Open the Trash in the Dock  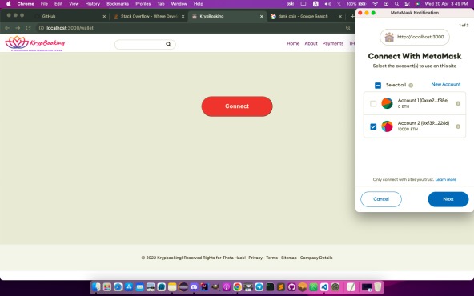tap(378, 286)
